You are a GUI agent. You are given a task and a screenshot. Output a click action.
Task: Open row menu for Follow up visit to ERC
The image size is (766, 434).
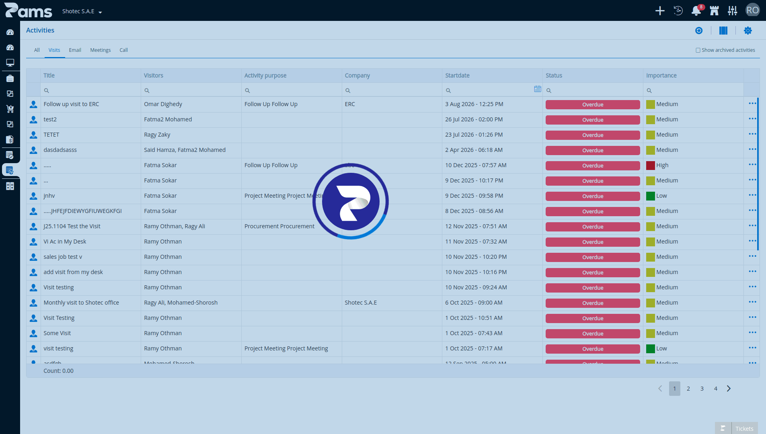752,104
